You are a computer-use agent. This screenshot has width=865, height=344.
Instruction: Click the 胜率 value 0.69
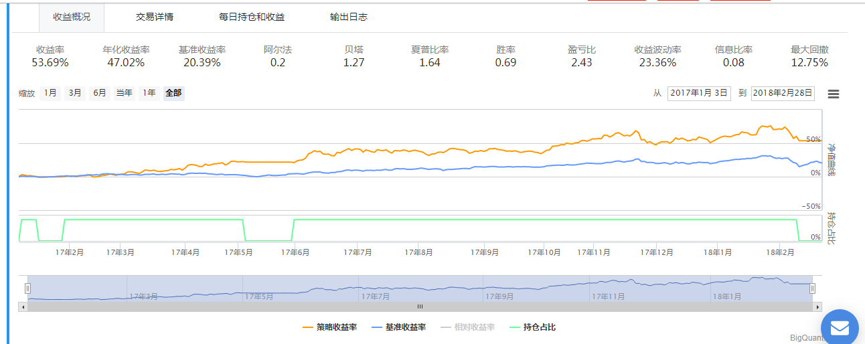tap(505, 62)
